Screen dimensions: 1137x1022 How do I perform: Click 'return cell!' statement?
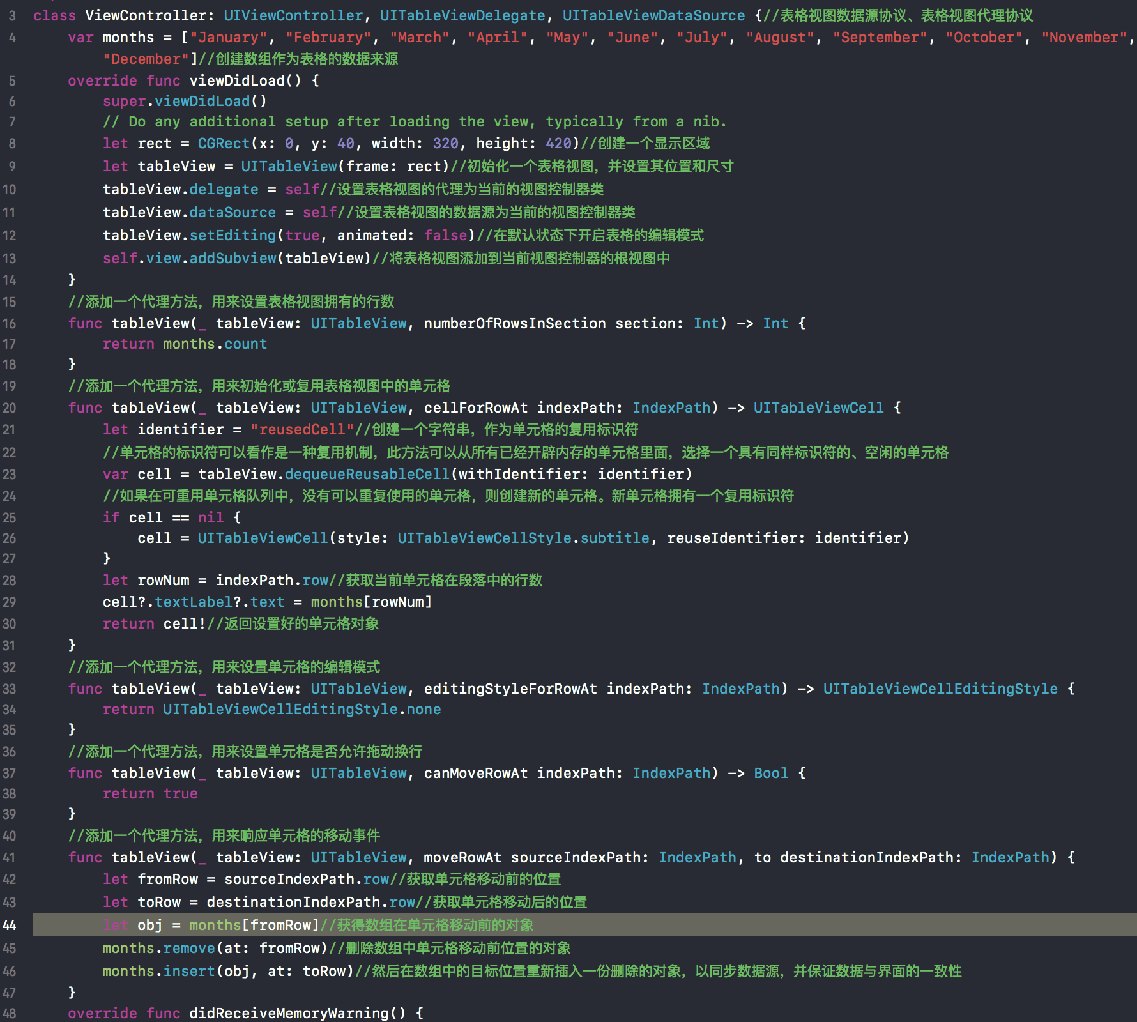(x=154, y=623)
